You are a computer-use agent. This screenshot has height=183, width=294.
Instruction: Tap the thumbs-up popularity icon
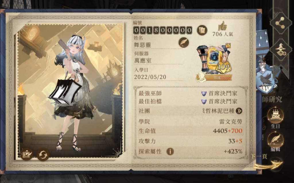coord(222,26)
